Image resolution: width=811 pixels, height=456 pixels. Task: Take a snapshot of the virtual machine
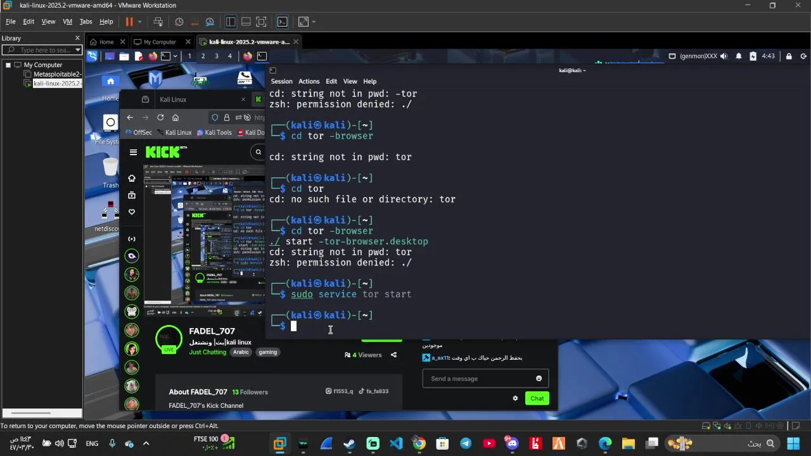click(x=179, y=22)
